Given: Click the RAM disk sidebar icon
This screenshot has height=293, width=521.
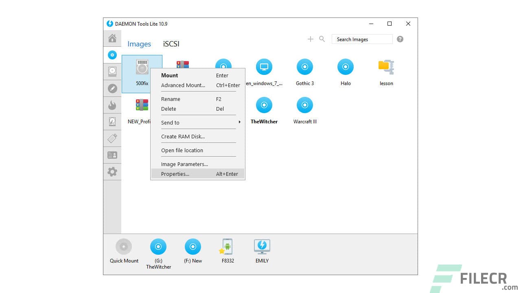Looking at the screenshot, I should [112, 121].
